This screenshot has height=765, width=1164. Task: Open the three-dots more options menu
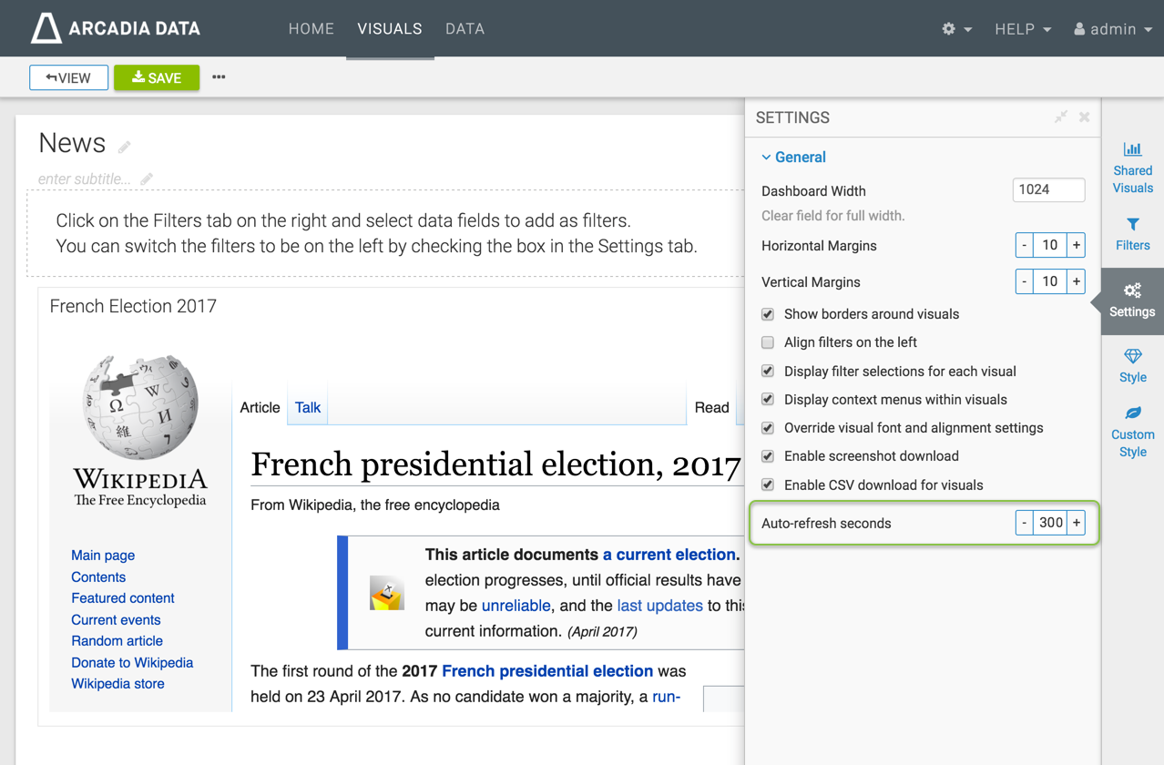point(219,77)
